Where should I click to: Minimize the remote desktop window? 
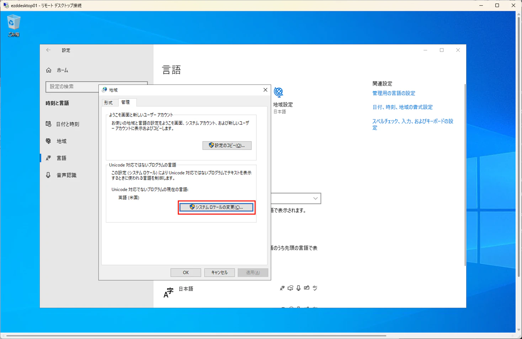pyautogui.click(x=481, y=5)
